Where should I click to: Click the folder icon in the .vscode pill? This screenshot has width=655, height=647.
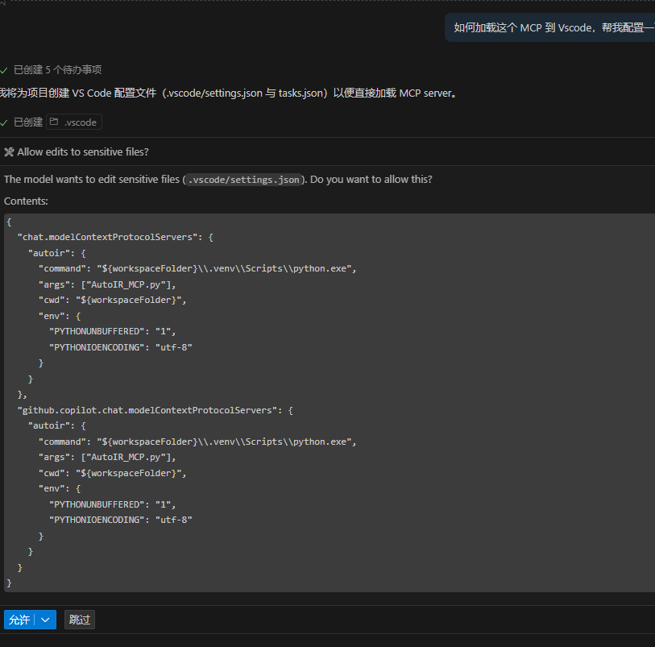(x=54, y=122)
